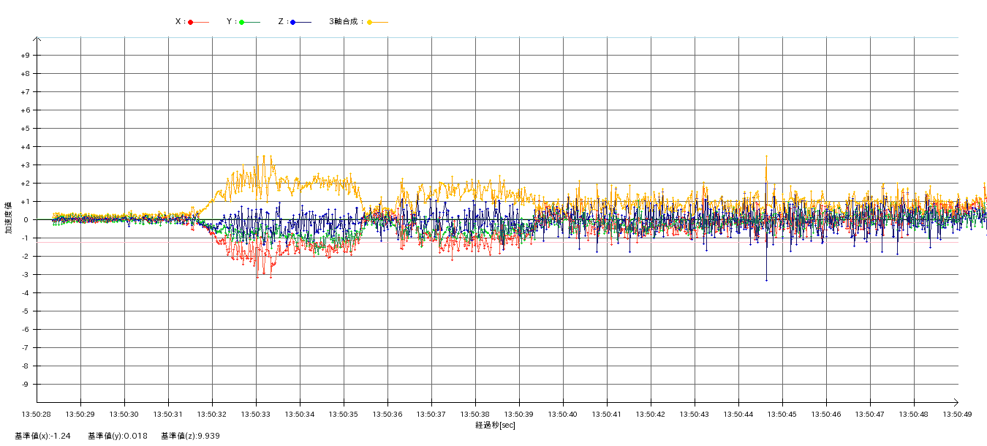Click the green Y series legend marker

[x=242, y=22]
